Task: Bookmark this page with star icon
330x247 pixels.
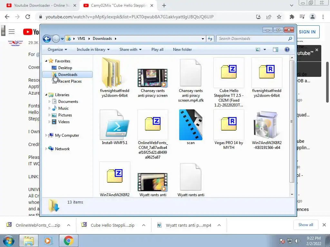Action: (x=279, y=17)
